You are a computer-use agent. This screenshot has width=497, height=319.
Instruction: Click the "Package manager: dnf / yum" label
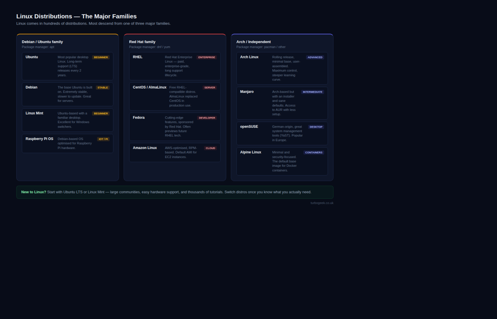pos(149,47)
